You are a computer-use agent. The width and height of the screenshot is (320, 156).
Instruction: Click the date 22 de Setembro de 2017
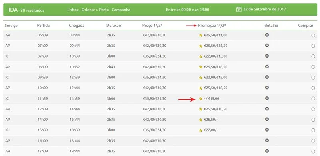[264, 9]
